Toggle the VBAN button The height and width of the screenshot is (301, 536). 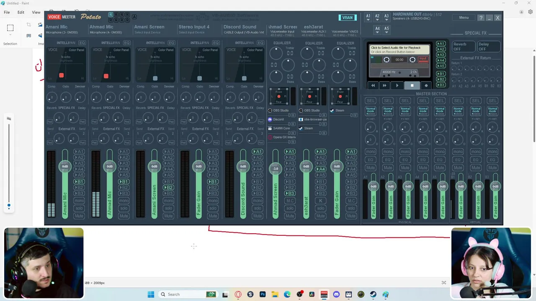click(x=347, y=18)
